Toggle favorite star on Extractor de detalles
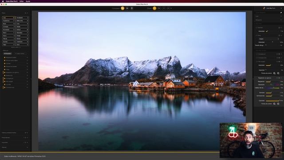Screen dimensions: 284x160 [4, 67]
